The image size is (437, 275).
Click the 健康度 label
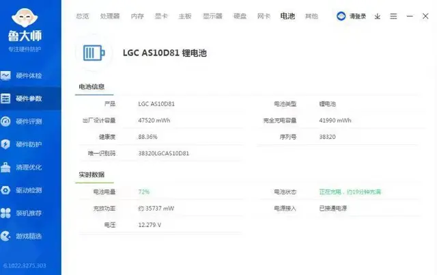coord(107,137)
